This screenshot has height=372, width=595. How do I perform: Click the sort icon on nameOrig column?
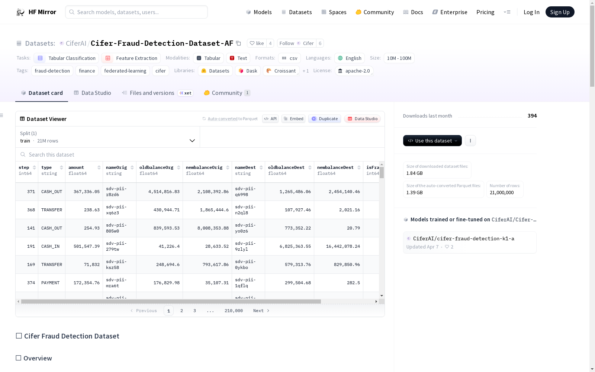132,167
